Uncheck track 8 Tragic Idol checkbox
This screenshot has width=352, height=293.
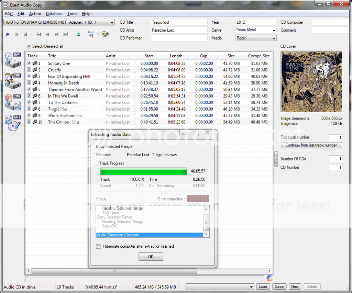(x=29, y=109)
